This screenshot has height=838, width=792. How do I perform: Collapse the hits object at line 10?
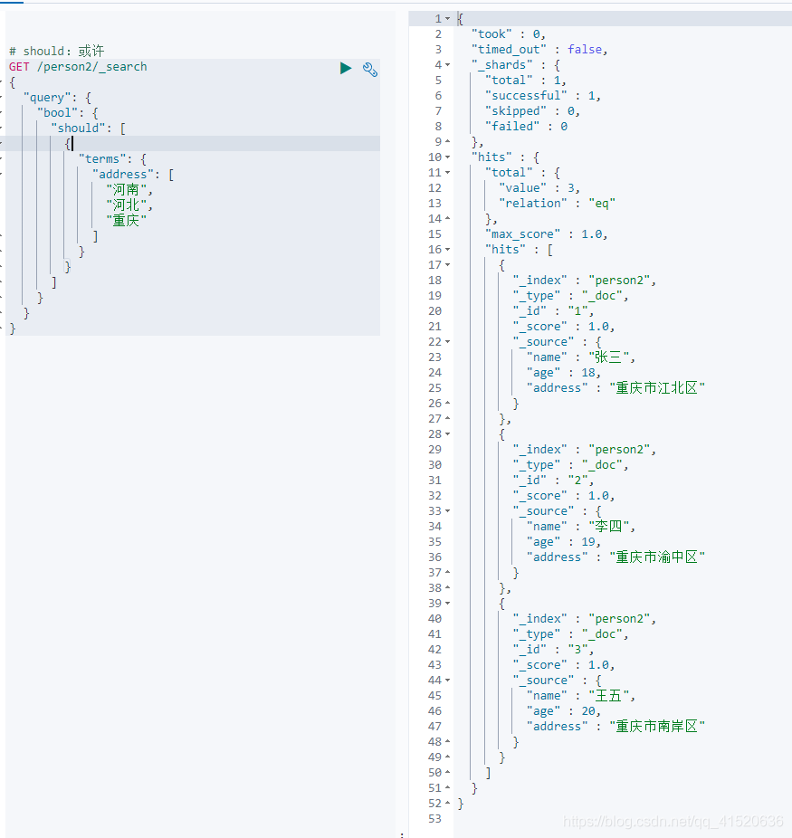coord(448,157)
